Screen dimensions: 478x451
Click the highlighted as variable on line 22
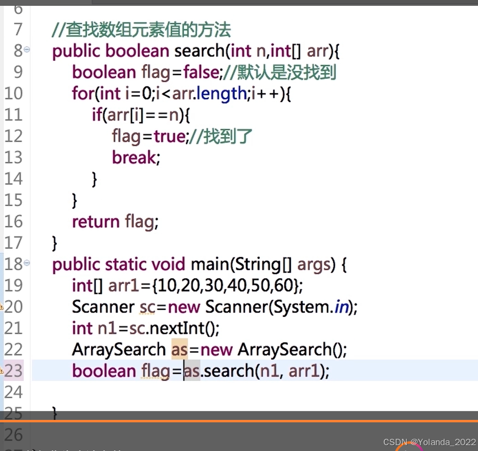pyautogui.click(x=179, y=349)
